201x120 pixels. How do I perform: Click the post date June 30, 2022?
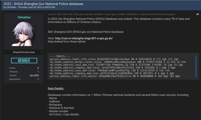pos(60,14)
